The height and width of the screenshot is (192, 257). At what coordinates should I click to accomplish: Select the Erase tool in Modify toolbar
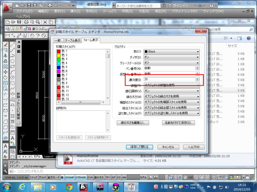click(6, 44)
